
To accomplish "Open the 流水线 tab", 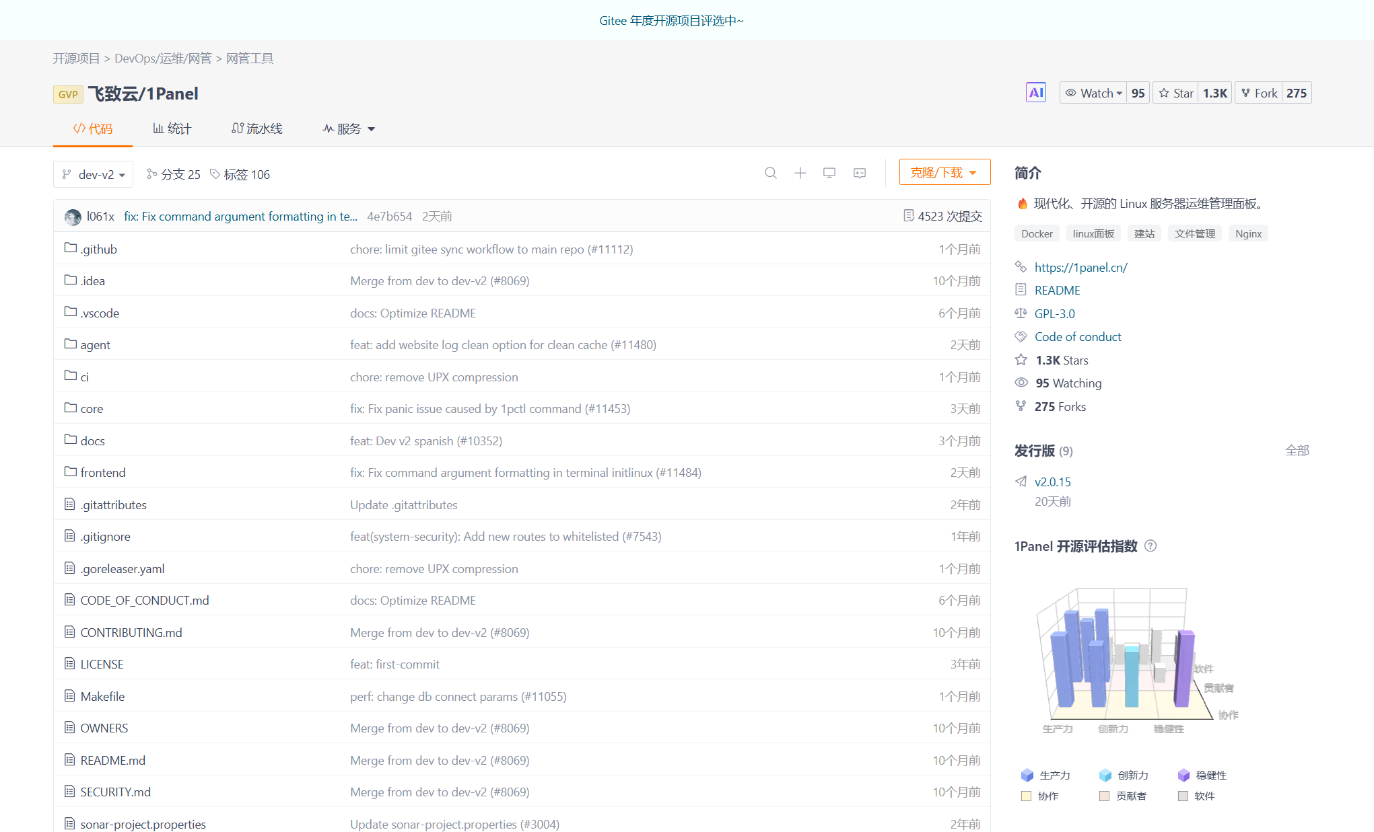I will 256,128.
